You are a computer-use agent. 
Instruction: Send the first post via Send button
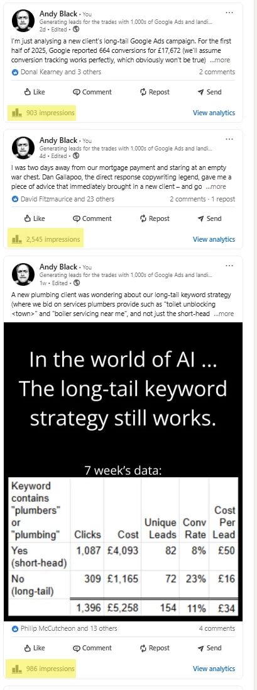pyautogui.click(x=209, y=92)
